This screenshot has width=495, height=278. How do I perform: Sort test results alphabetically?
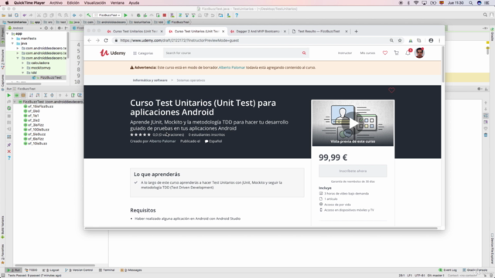tap(31, 95)
